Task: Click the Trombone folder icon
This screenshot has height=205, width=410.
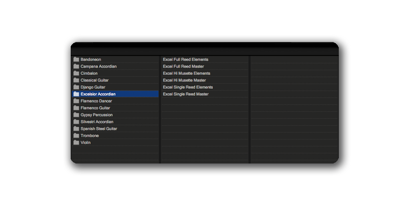Action: click(76, 136)
